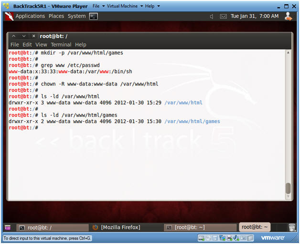This screenshot has height=244, width=300.
Task: Open the System menu
Action: (77, 16)
